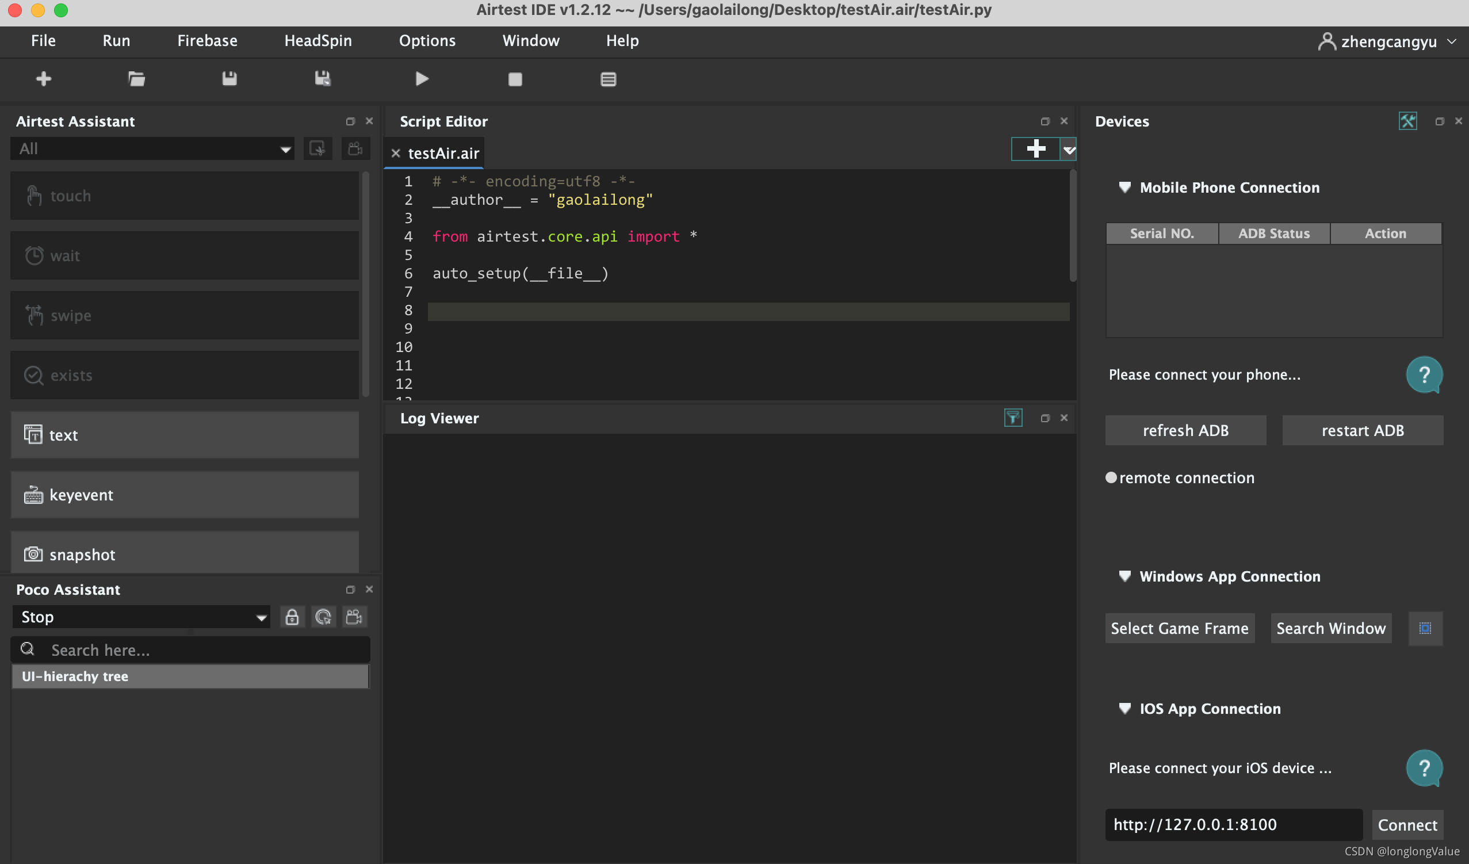Viewport: 1469px width, 864px height.
Task: Open the HeadSpin menu
Action: pos(318,41)
